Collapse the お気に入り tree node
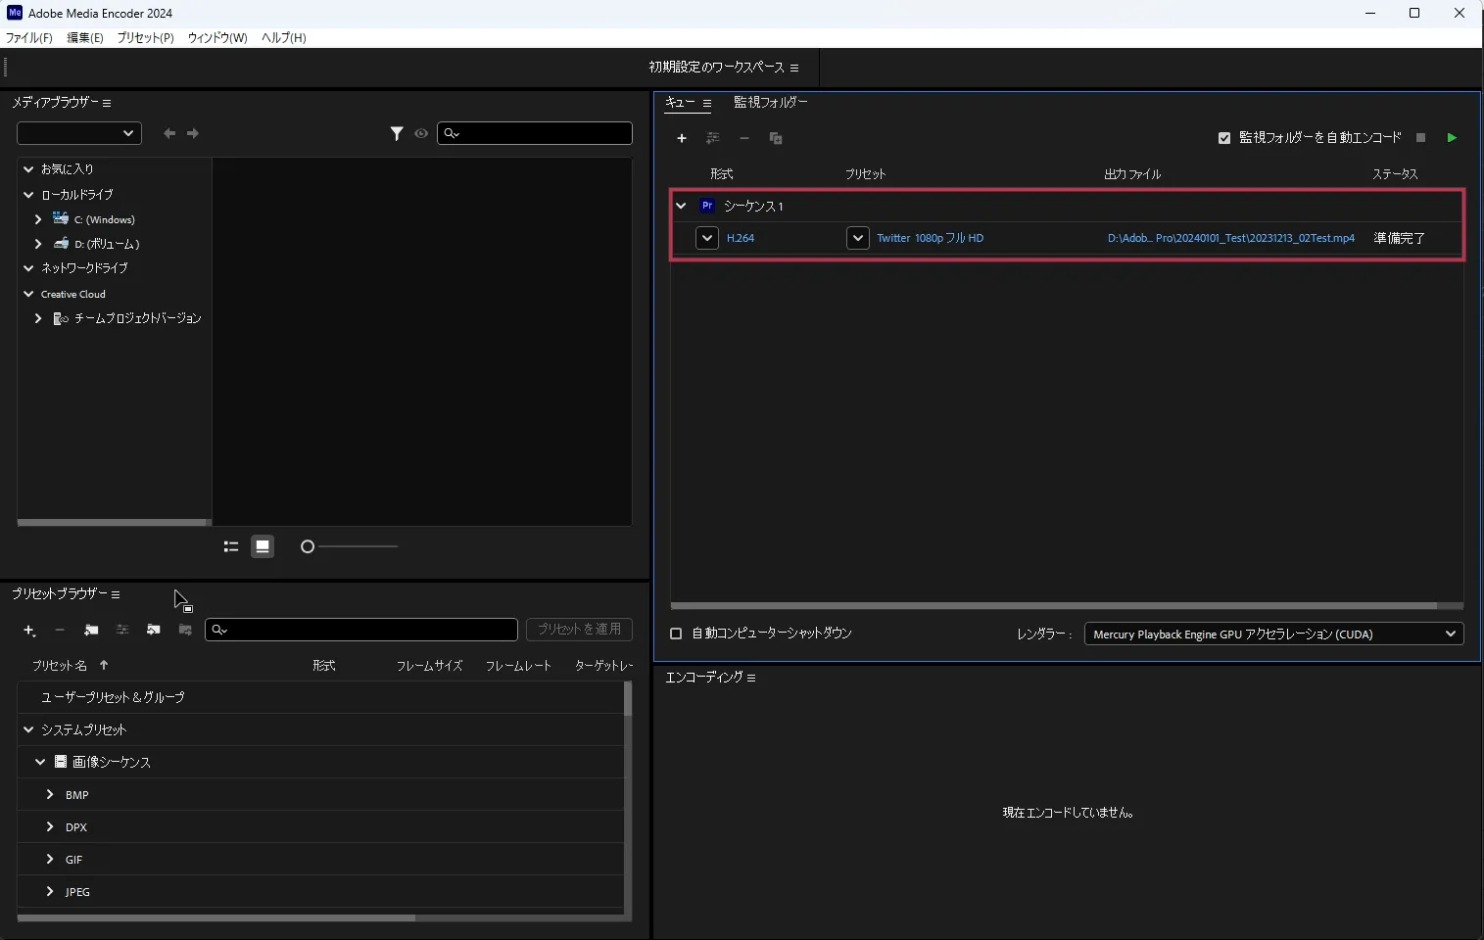The image size is (1484, 940). tap(28, 169)
